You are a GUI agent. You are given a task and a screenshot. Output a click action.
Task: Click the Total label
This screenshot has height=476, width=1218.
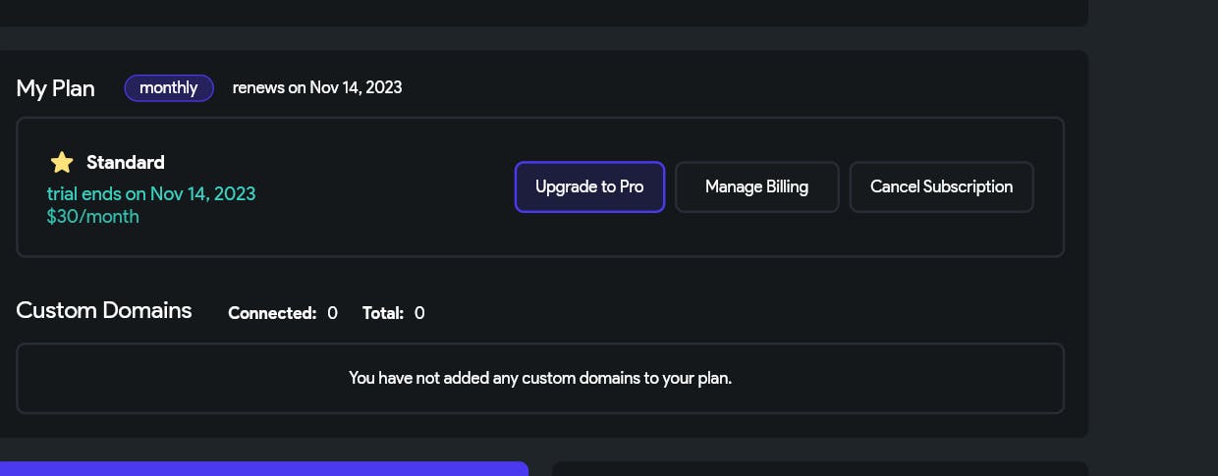pos(383,313)
